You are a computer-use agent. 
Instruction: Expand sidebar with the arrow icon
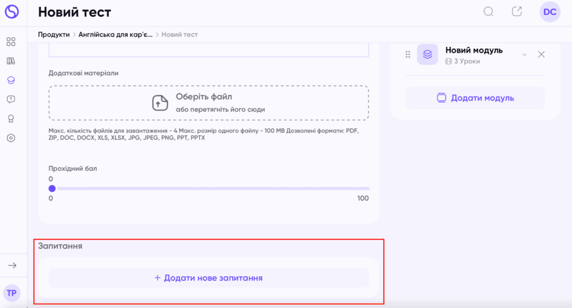[x=12, y=266]
